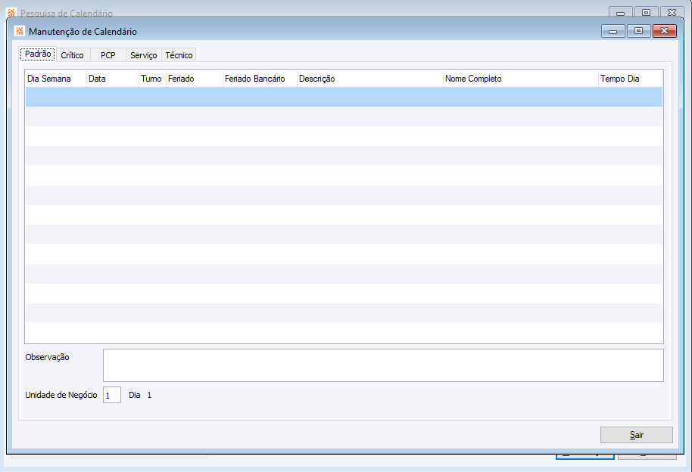The image size is (692, 472).
Task: Click the Sair button
Action: (637, 435)
